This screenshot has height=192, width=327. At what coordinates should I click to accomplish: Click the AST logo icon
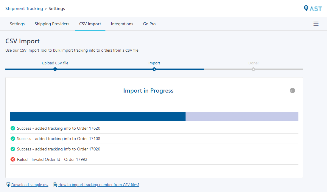(313, 8)
